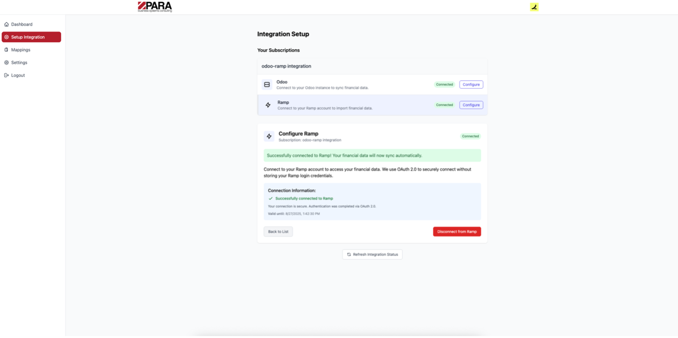Click the Your Subscriptions label
Screen dimensions: 678x338
279,50
